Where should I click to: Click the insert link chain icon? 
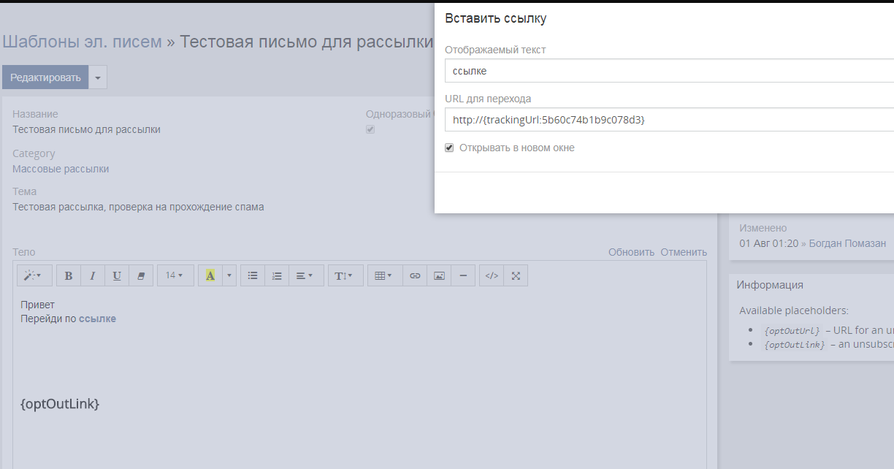415,275
